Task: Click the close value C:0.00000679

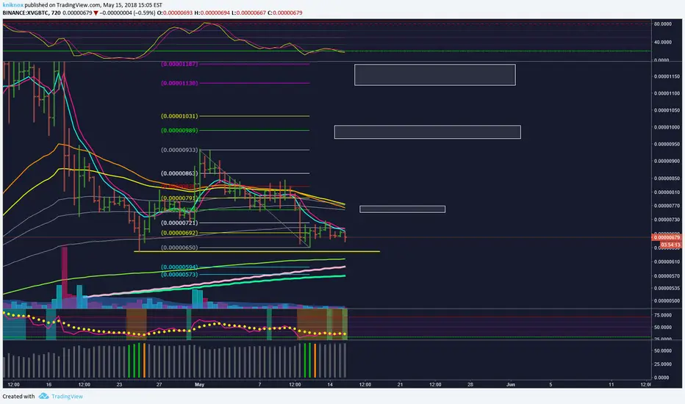Action: (284, 12)
